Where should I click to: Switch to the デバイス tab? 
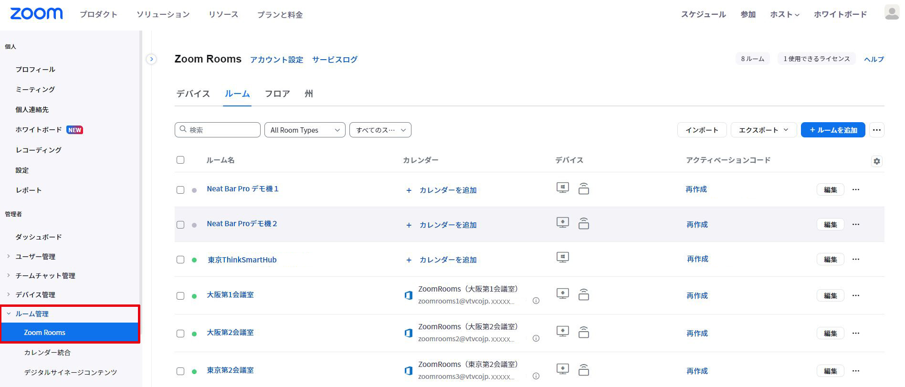point(193,94)
